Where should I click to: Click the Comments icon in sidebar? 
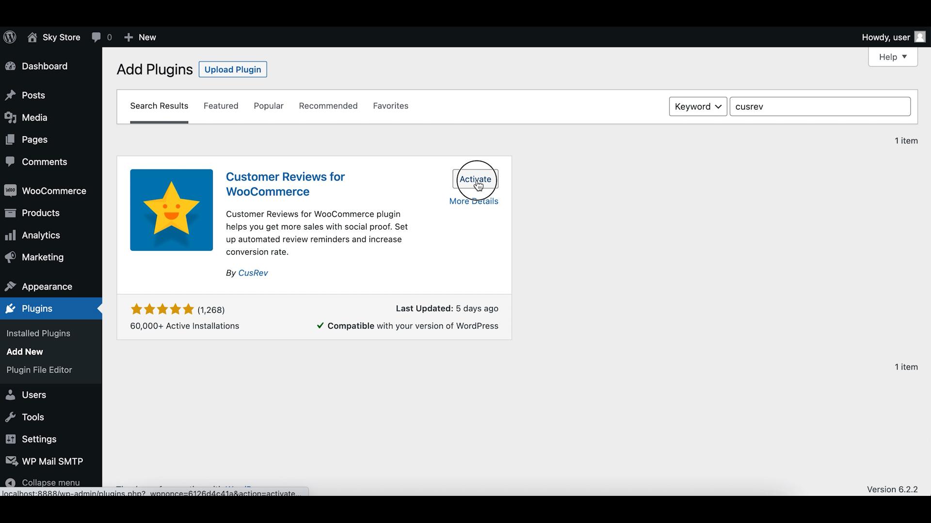[x=10, y=162]
